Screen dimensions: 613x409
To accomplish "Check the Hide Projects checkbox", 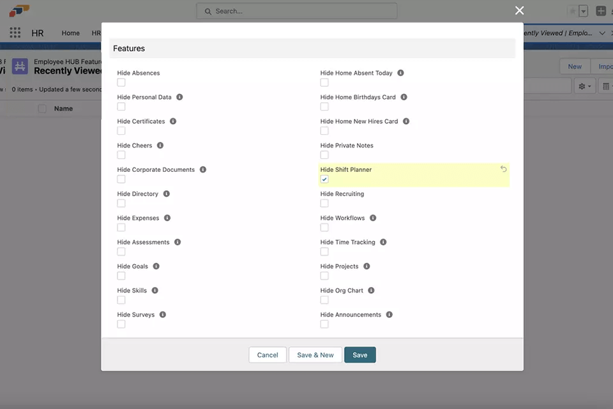I will [x=324, y=276].
